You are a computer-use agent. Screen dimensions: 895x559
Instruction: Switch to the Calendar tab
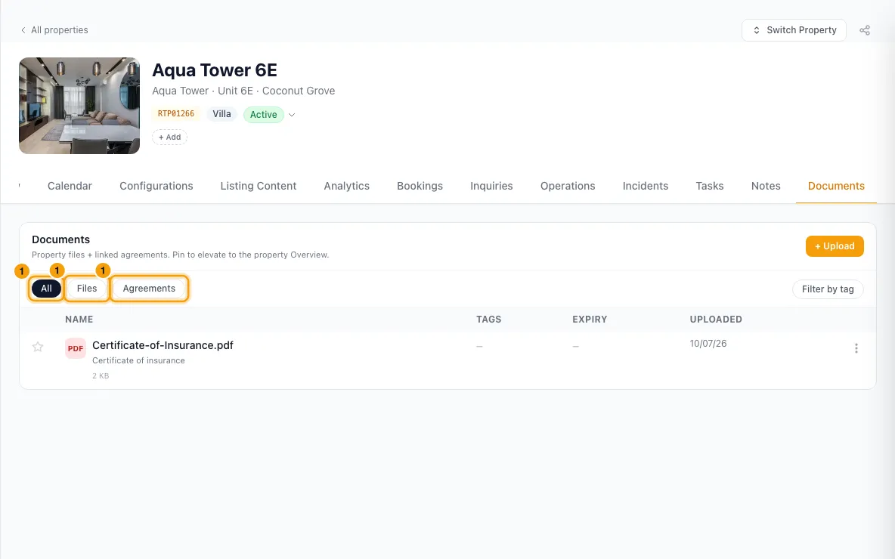tap(70, 186)
